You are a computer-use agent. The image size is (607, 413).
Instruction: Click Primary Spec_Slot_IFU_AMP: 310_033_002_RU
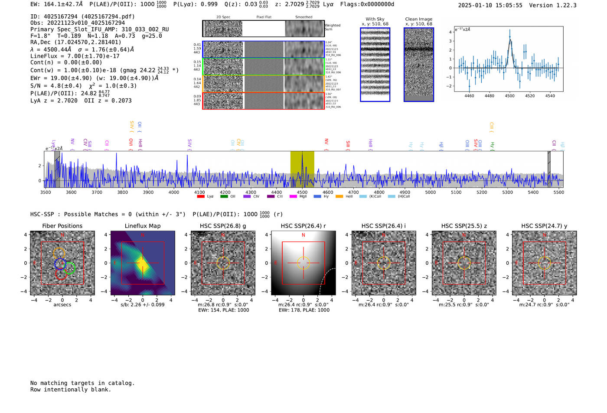point(100,29)
